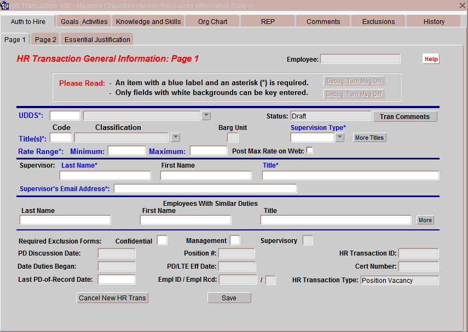Click the Rate Range Minimum field
This screenshot has height=332, width=468.
pos(126,151)
